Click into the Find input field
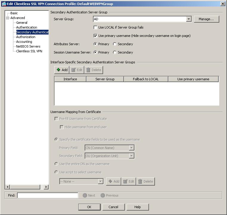 coord(48,195)
